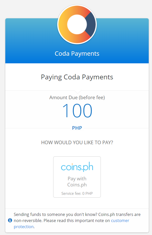Click the blue info icon beside the notice

[10, 220]
